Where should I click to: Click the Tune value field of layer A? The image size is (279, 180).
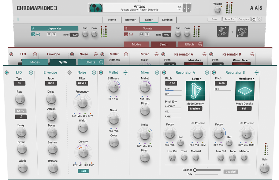tap(74, 35)
